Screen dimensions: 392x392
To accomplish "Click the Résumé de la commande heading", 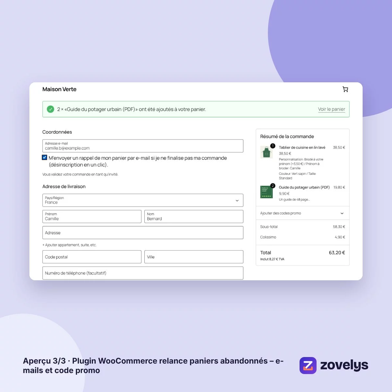I will [x=287, y=137].
